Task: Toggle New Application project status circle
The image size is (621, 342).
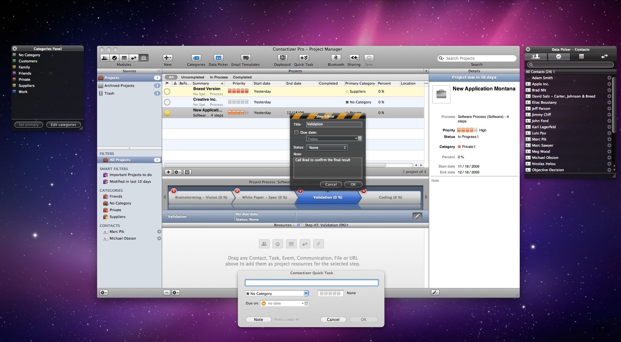Action: [167, 113]
